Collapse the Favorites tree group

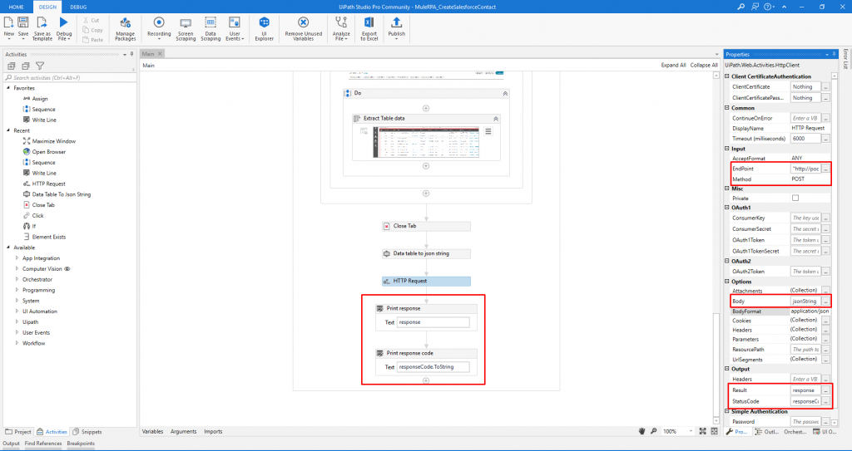[x=8, y=88]
